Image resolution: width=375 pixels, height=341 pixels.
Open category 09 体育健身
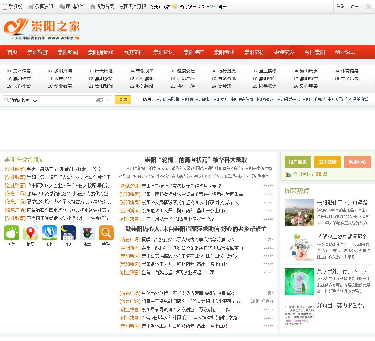(x=347, y=71)
